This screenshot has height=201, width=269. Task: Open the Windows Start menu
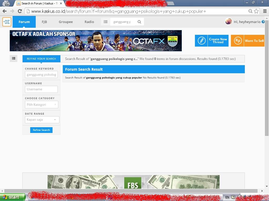pyautogui.click(x=13, y=197)
